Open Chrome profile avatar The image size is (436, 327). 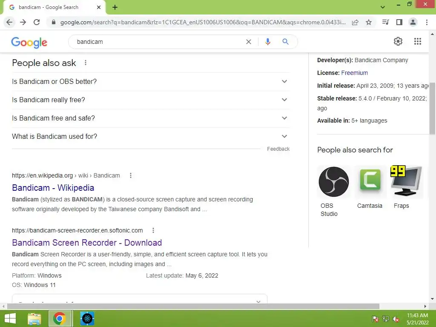click(x=413, y=22)
